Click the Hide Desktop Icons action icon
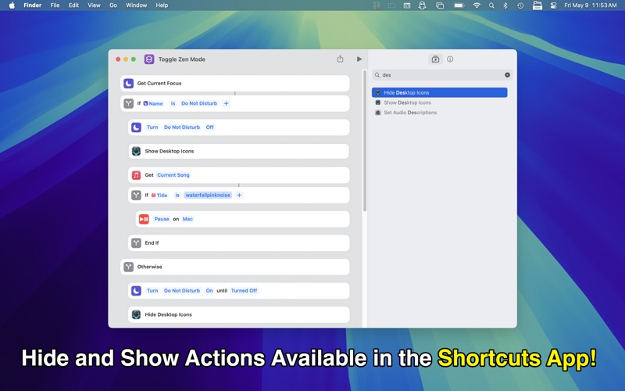This screenshot has height=391, width=625. [136, 315]
